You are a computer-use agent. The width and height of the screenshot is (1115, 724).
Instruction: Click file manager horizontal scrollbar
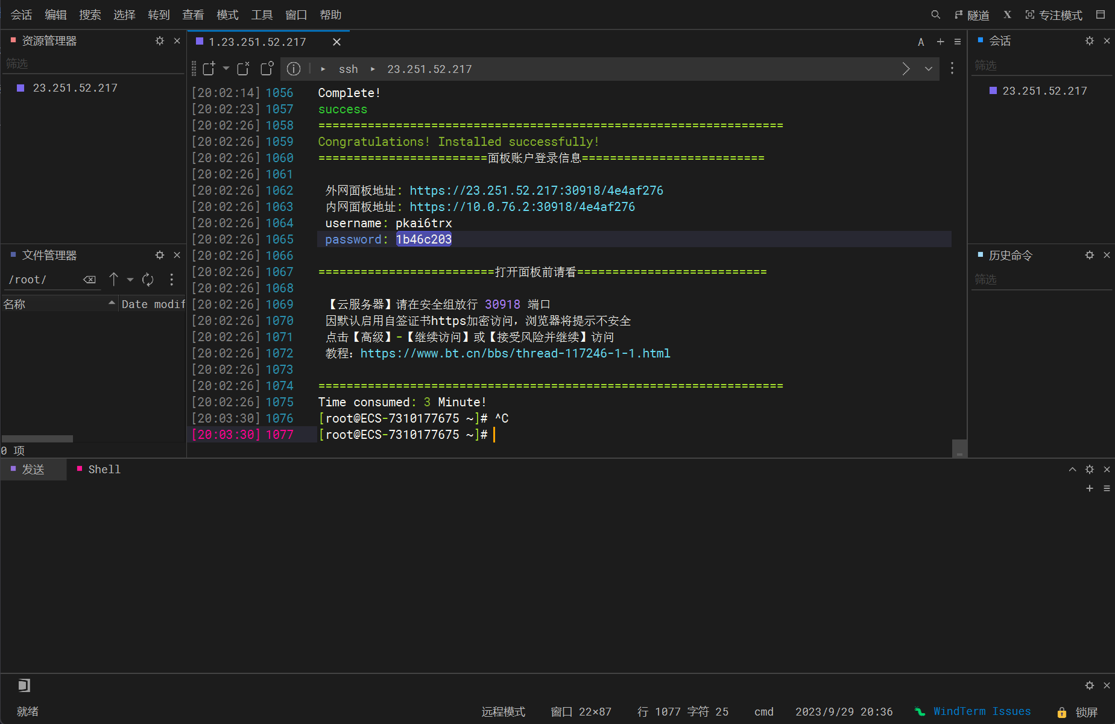[37, 439]
